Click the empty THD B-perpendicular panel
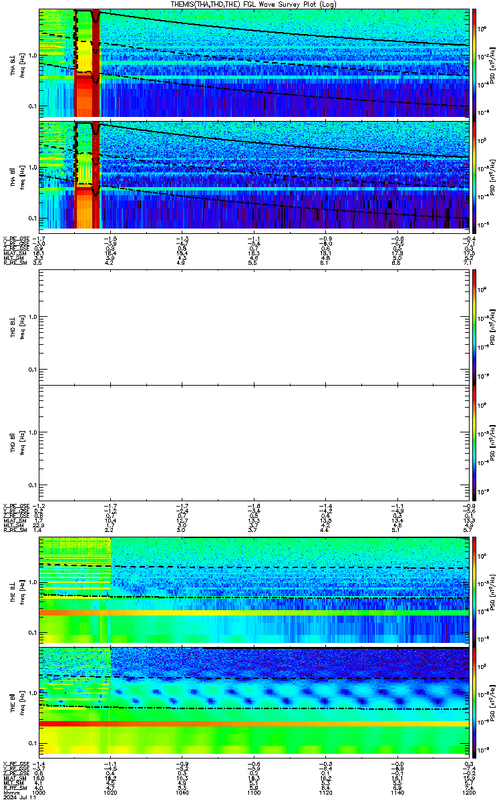 [254, 326]
